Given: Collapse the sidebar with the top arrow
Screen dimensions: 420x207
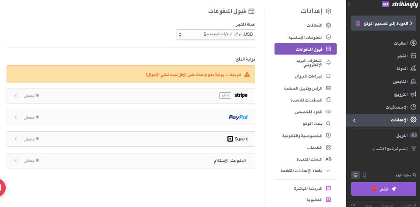Looking at the screenshot, I should (x=349, y=4).
